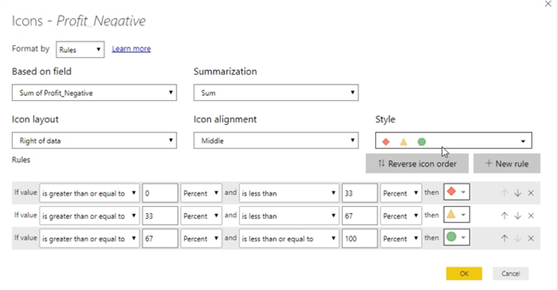Expand the Icon layout dropdown
Viewport: 558px width, 290px height.
click(94, 141)
